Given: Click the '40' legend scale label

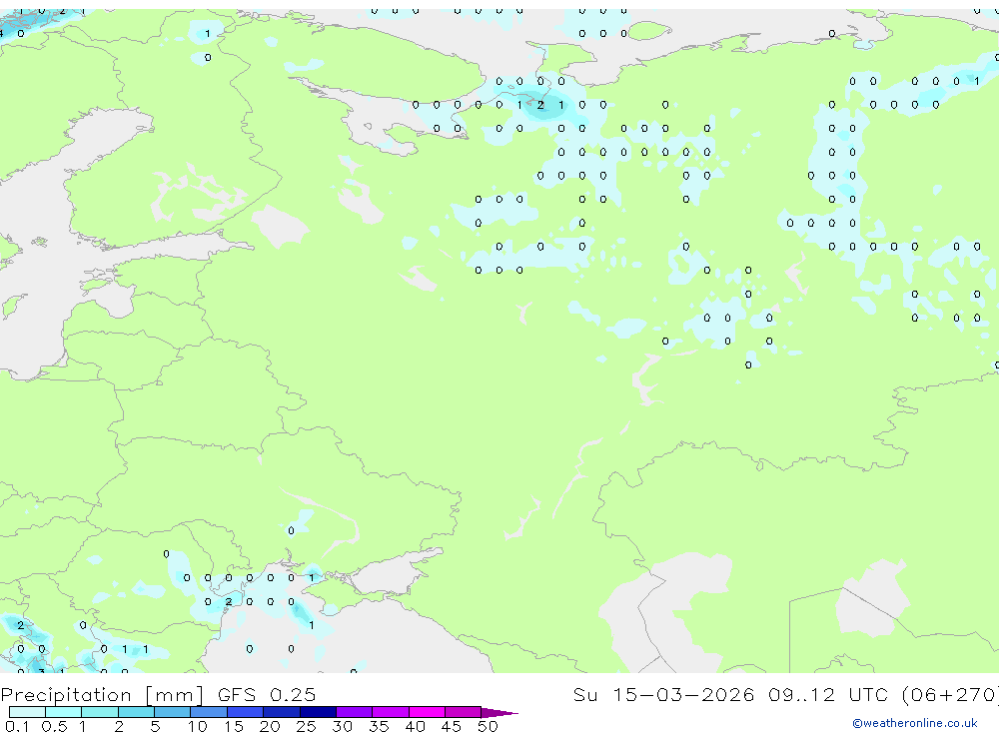Looking at the screenshot, I should pos(415,726).
